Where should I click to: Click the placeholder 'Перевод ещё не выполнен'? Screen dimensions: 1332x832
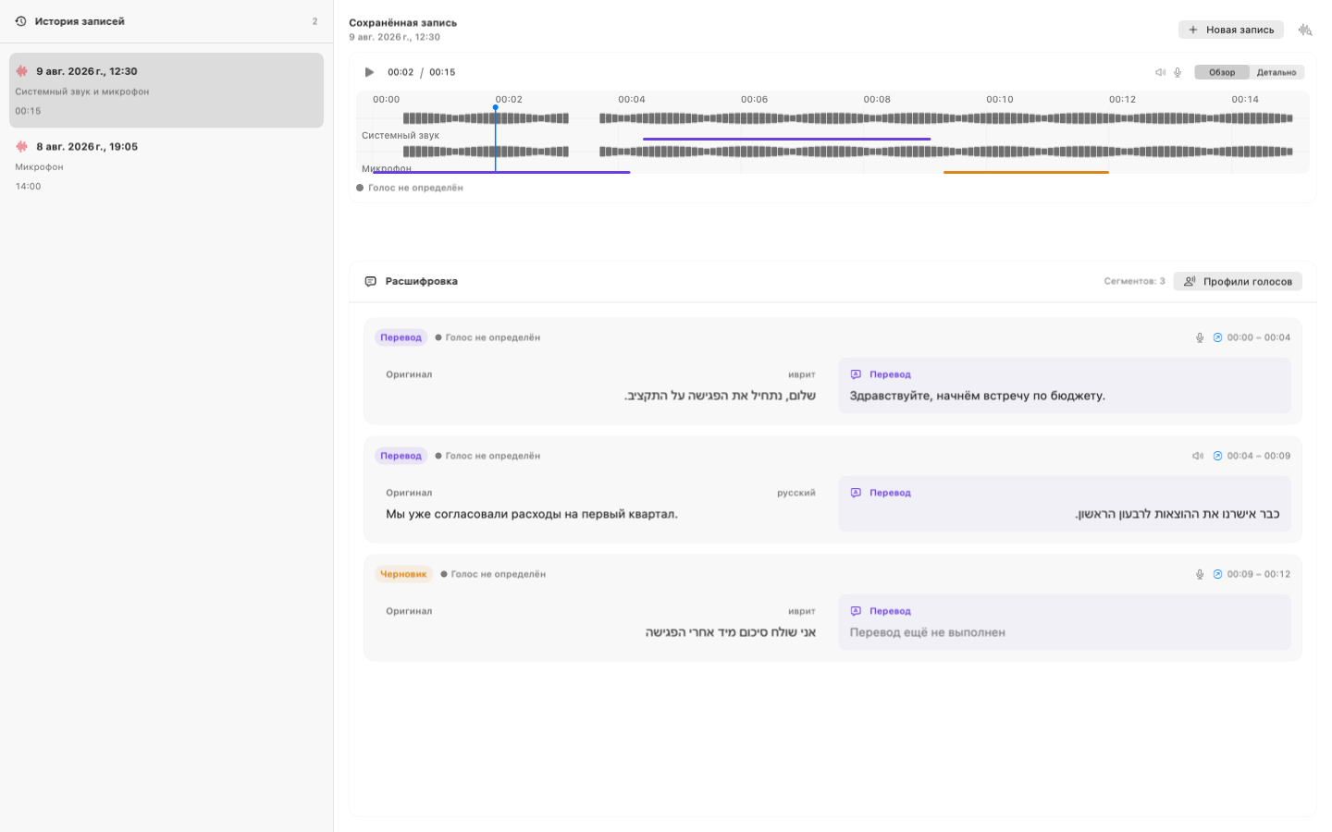tap(927, 632)
